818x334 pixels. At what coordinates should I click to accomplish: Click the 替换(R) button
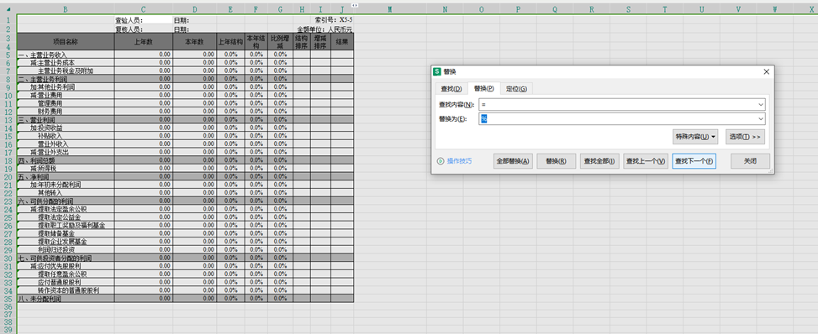(556, 161)
